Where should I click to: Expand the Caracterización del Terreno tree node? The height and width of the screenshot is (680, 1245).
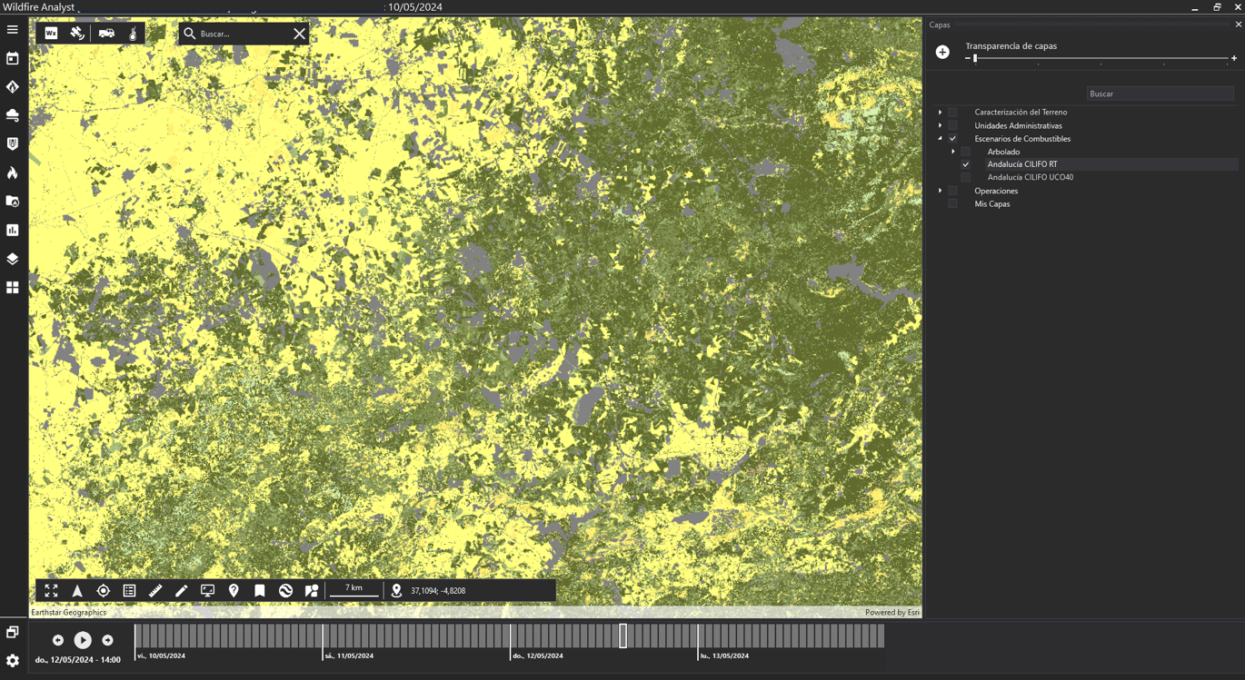[940, 112]
